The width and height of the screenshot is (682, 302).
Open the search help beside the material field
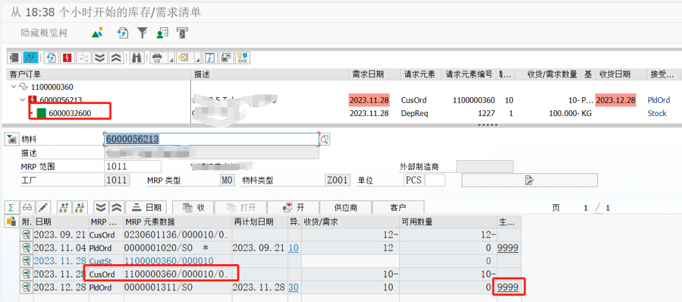click(x=325, y=139)
